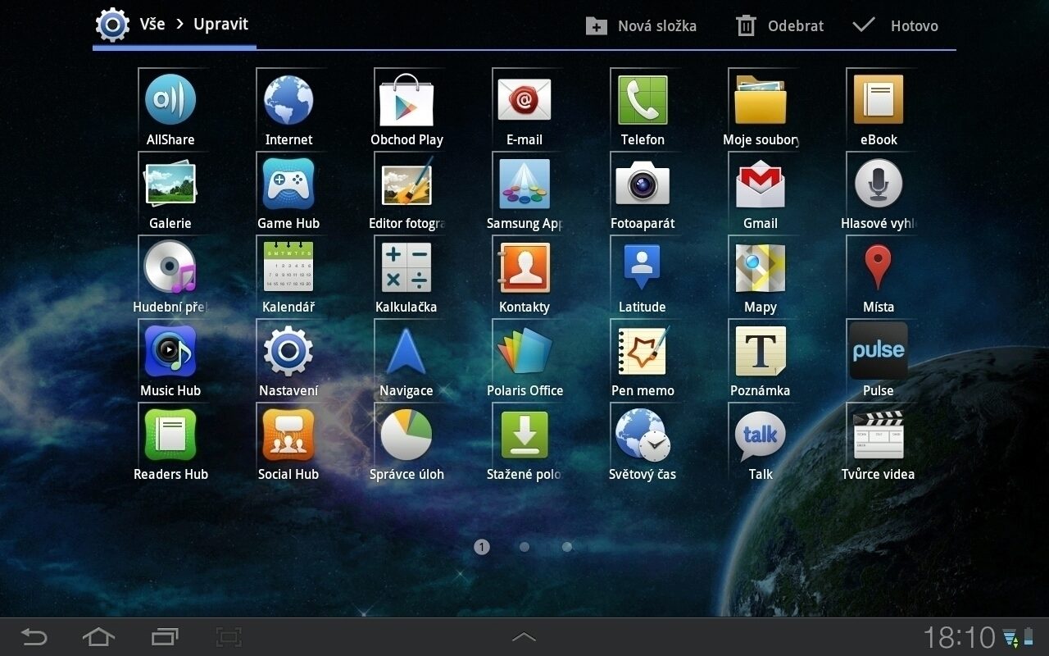Tap the Odebrat remove button
The width and height of the screenshot is (1049, 656).
point(779,25)
